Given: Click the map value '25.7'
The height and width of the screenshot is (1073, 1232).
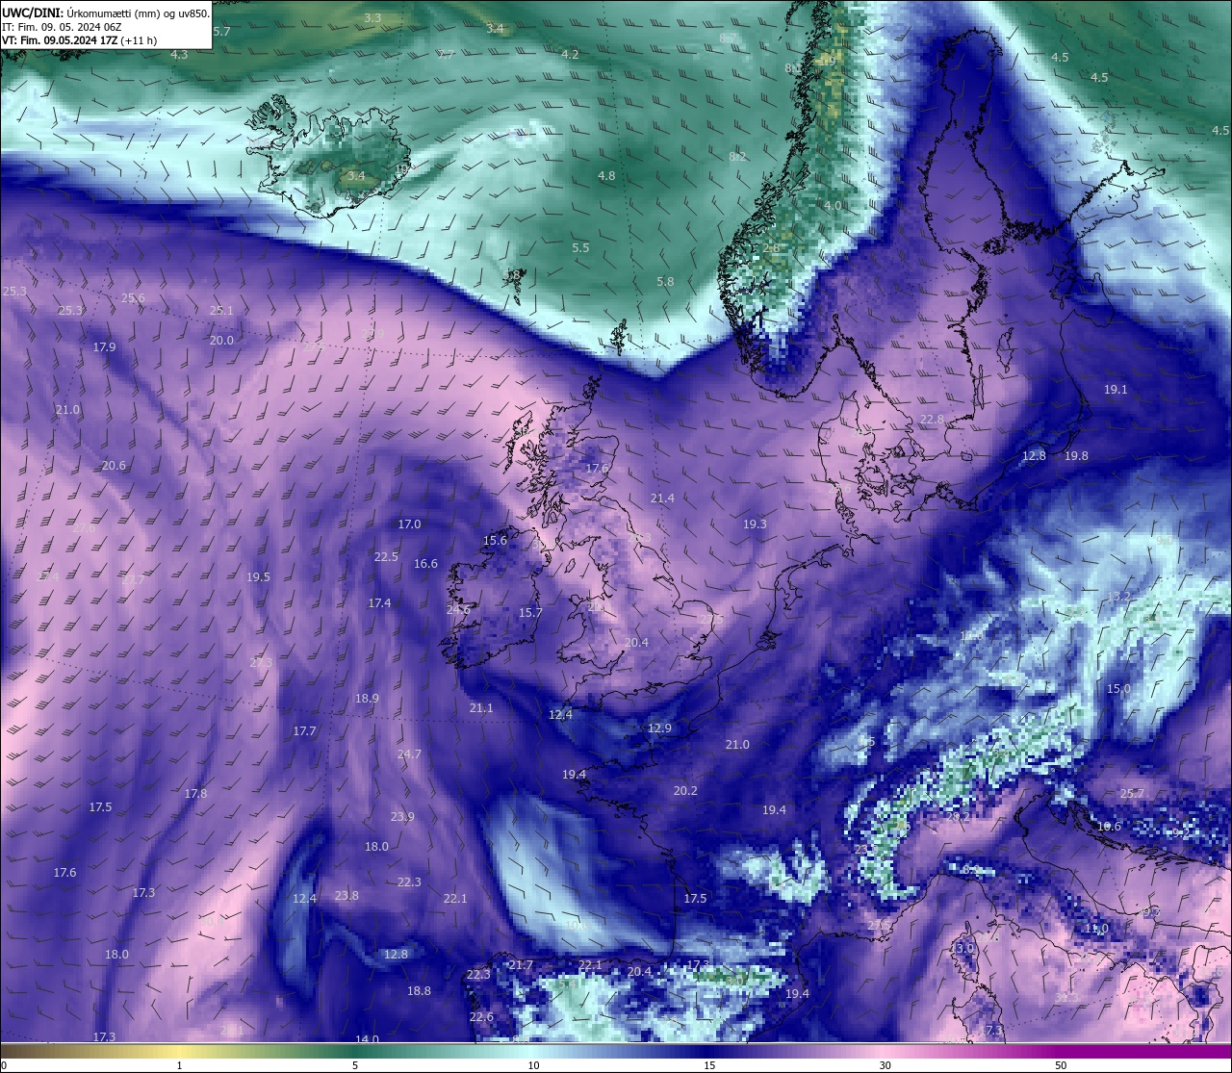Looking at the screenshot, I should click(1132, 794).
